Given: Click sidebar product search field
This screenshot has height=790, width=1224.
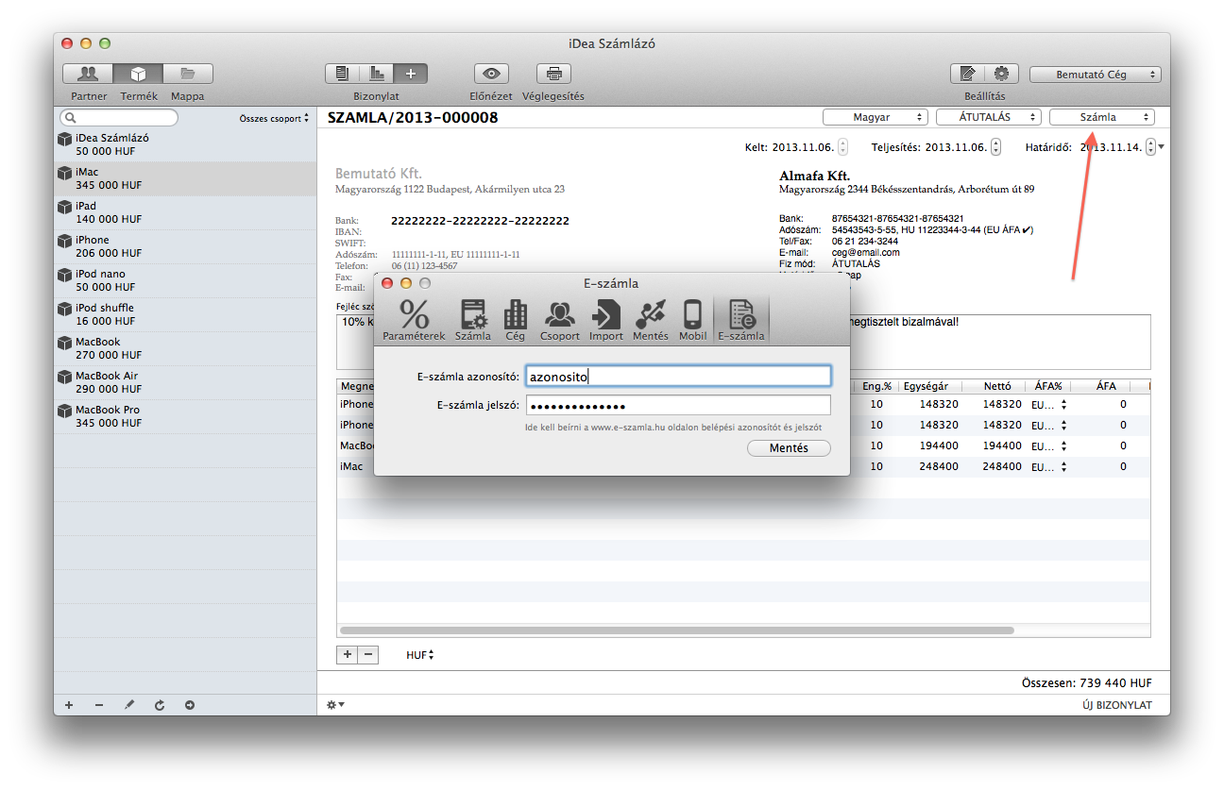Looking at the screenshot, I should pos(119,118).
